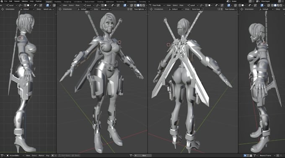The height and width of the screenshot is (158, 285).
Task: Toggle snapping in the back-view viewport header
Action: click(x=206, y=5)
